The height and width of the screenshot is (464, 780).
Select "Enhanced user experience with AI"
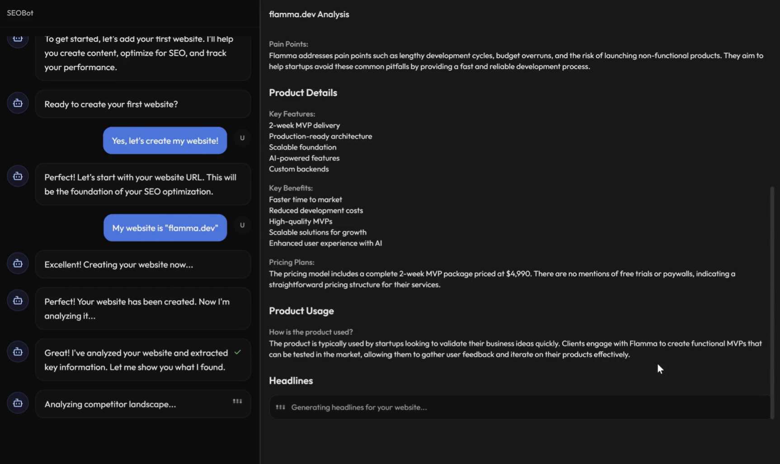click(325, 243)
